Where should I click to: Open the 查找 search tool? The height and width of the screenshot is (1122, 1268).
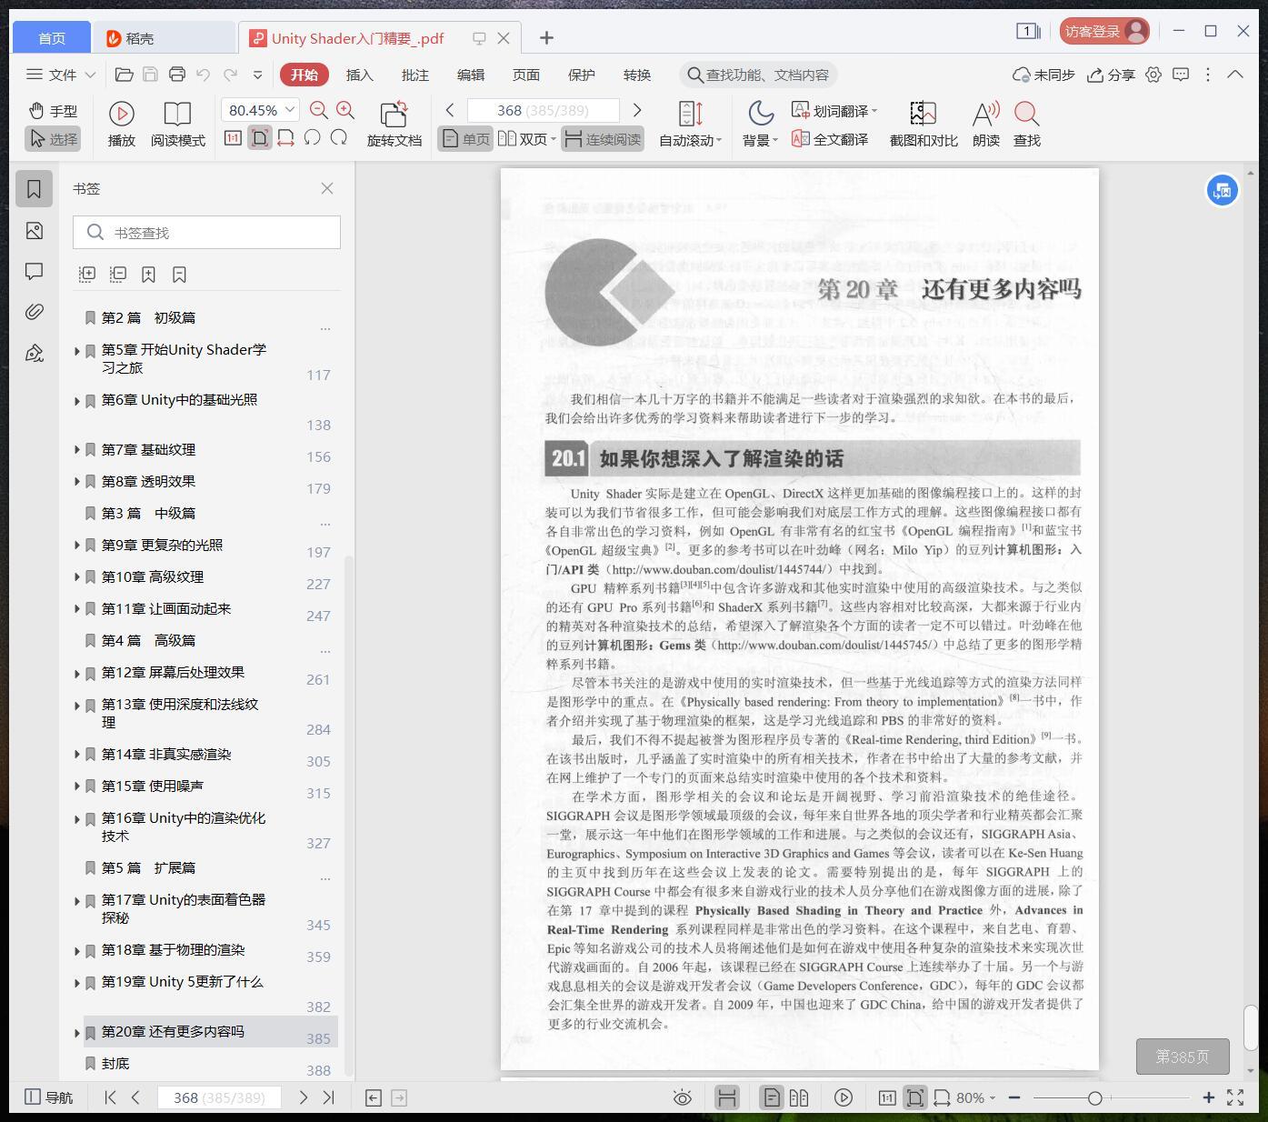[x=1027, y=125]
